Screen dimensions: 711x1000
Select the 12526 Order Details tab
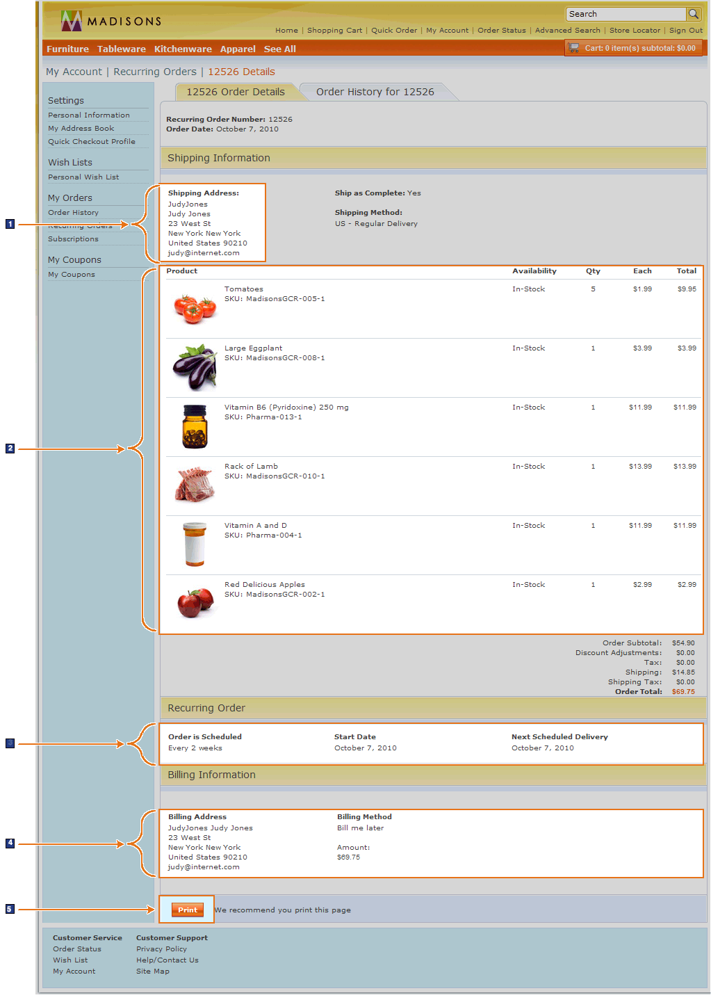click(x=236, y=91)
